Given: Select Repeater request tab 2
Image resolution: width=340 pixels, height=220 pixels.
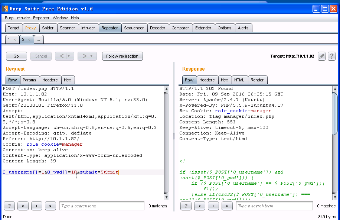Looking at the screenshot, I should coord(23,39).
